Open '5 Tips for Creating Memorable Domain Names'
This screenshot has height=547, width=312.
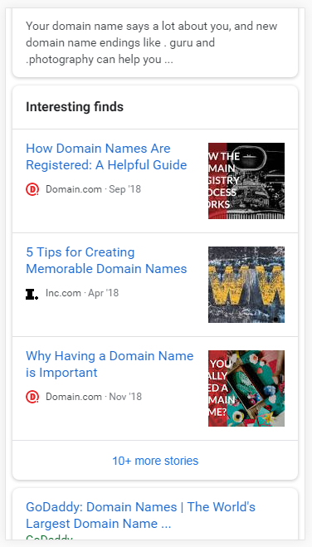pos(106,261)
